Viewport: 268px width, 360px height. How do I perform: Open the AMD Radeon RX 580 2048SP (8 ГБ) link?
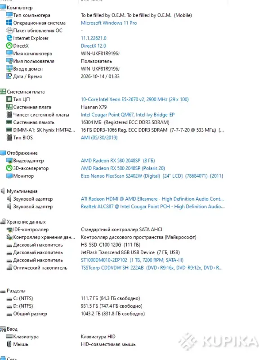click(x=118, y=161)
